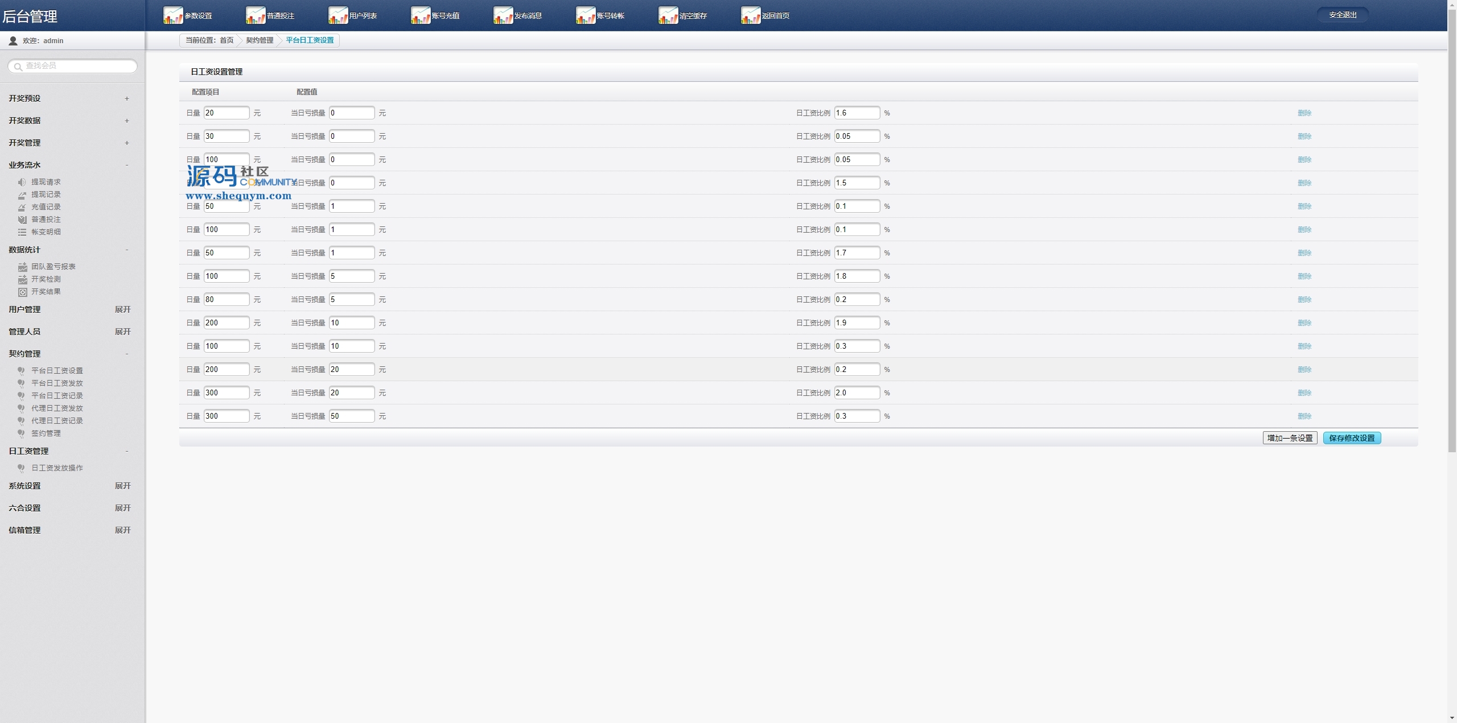Viewport: 1457px width, 723px height.
Task: Open 开奖结果 in the sidebar
Action: coord(46,292)
